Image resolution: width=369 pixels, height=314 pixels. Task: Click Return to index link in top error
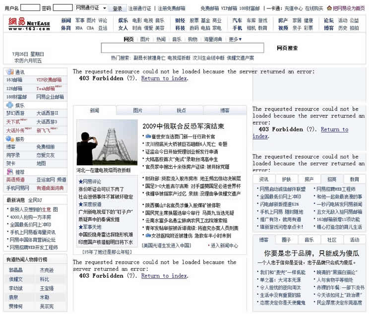(x=164, y=78)
